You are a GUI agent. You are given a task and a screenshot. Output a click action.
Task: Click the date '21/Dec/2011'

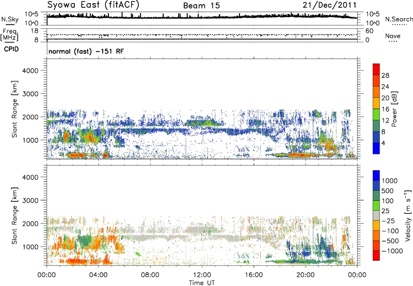pos(329,5)
